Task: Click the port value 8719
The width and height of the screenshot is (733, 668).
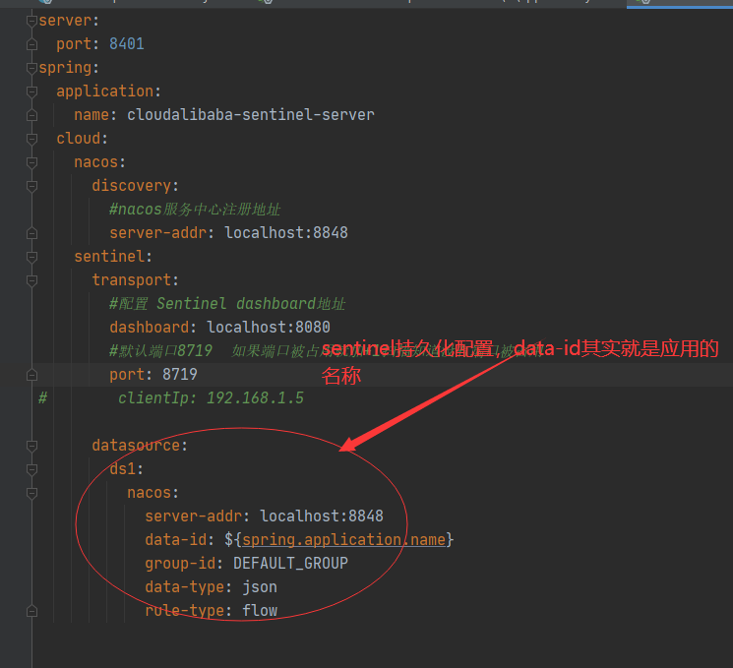Action: click(x=179, y=375)
